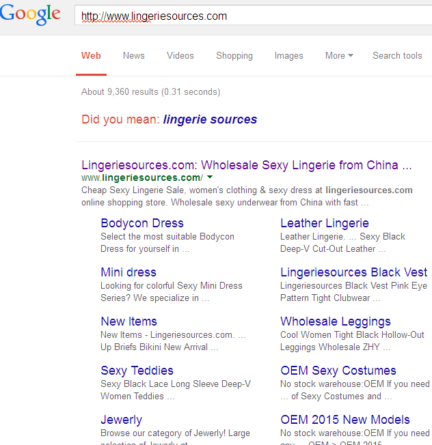Open the Leather Lingerie sitelink
The height and width of the screenshot is (445, 432).
(325, 223)
